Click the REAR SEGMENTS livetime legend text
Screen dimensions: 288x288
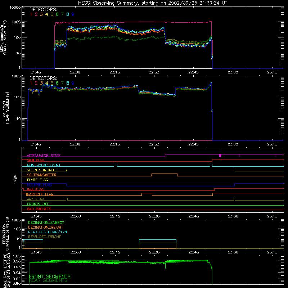click(x=48, y=280)
